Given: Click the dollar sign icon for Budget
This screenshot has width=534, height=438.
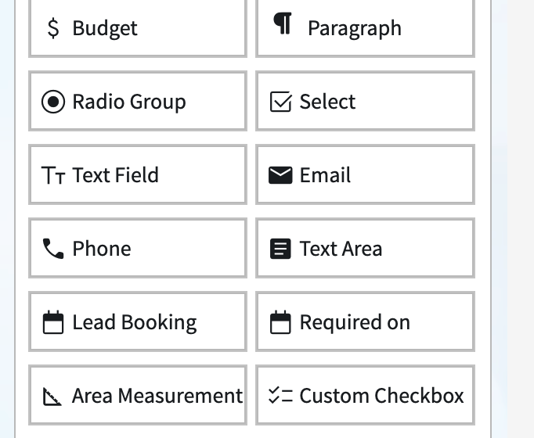Looking at the screenshot, I should (53, 29).
